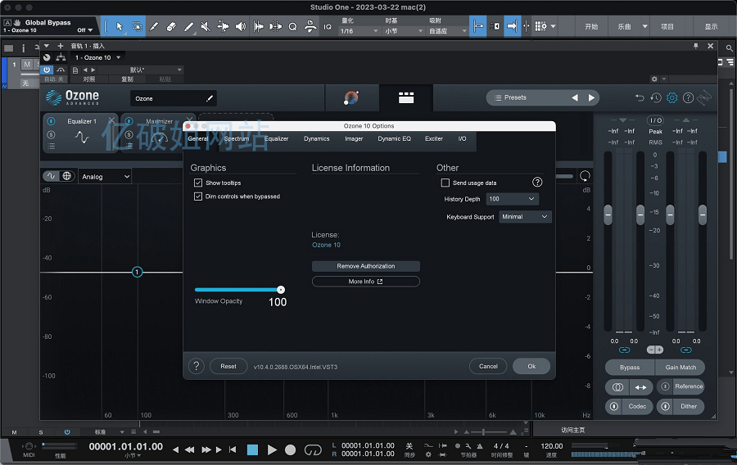Select the Listen speaker tool

pyautogui.click(x=240, y=27)
